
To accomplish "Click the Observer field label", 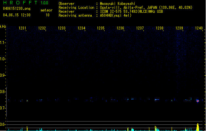I will (66, 4).
